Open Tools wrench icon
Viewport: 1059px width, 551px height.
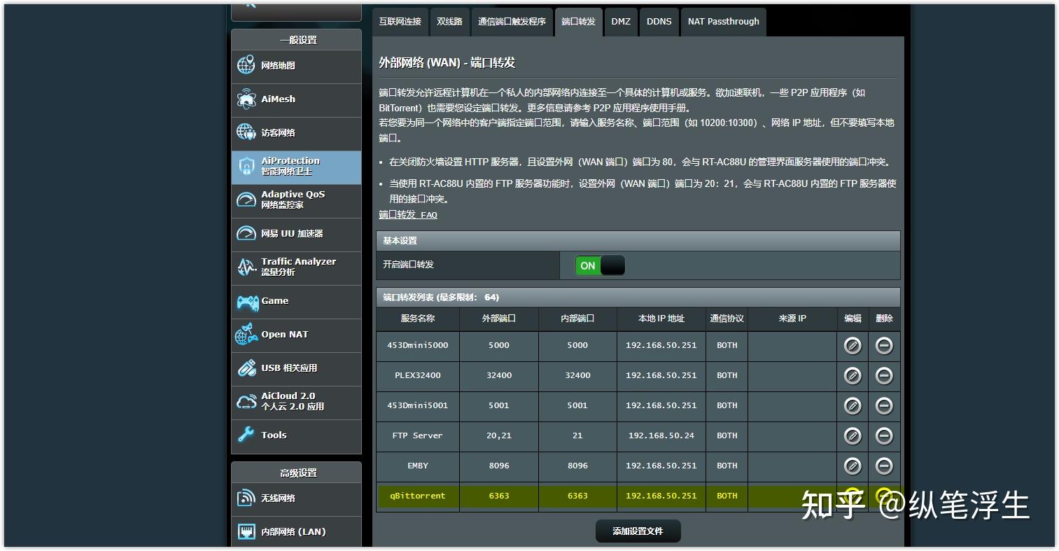point(246,435)
